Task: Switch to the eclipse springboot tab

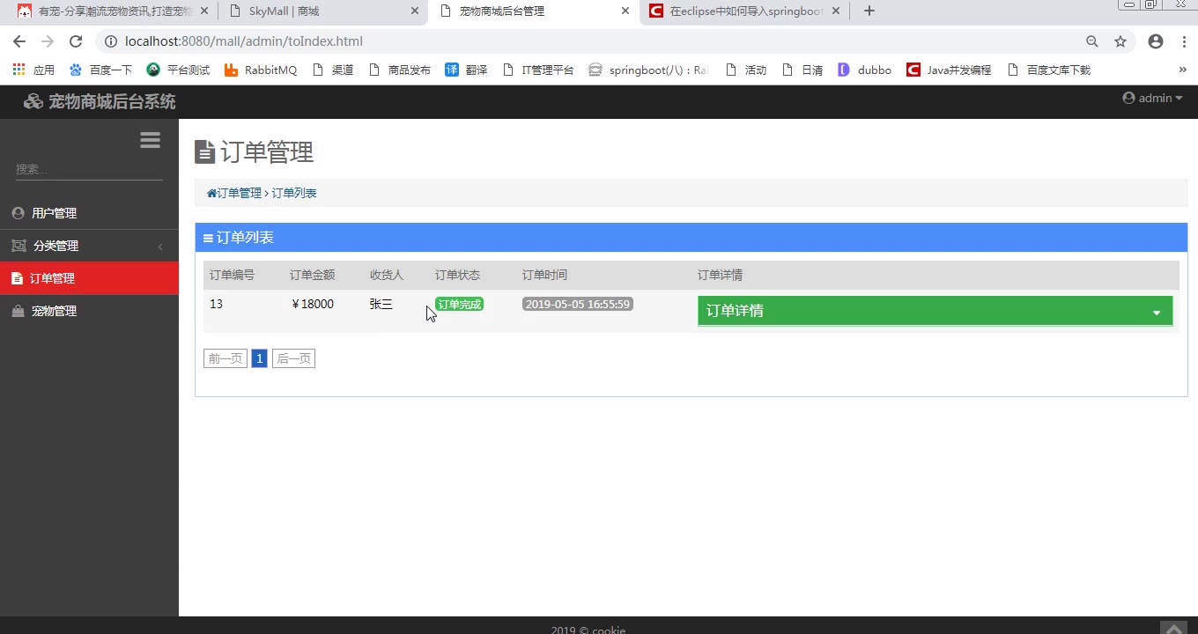Action: click(x=745, y=11)
